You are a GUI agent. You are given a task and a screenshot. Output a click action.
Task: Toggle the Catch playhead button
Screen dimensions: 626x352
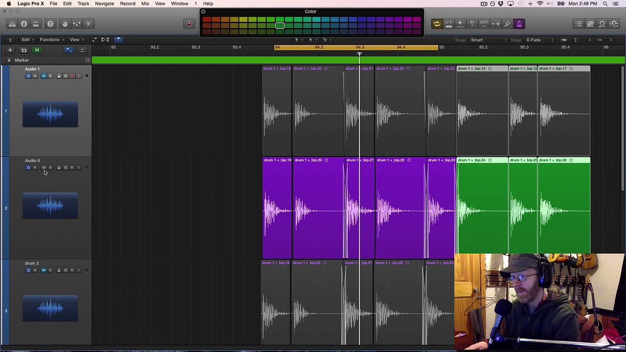(x=118, y=40)
